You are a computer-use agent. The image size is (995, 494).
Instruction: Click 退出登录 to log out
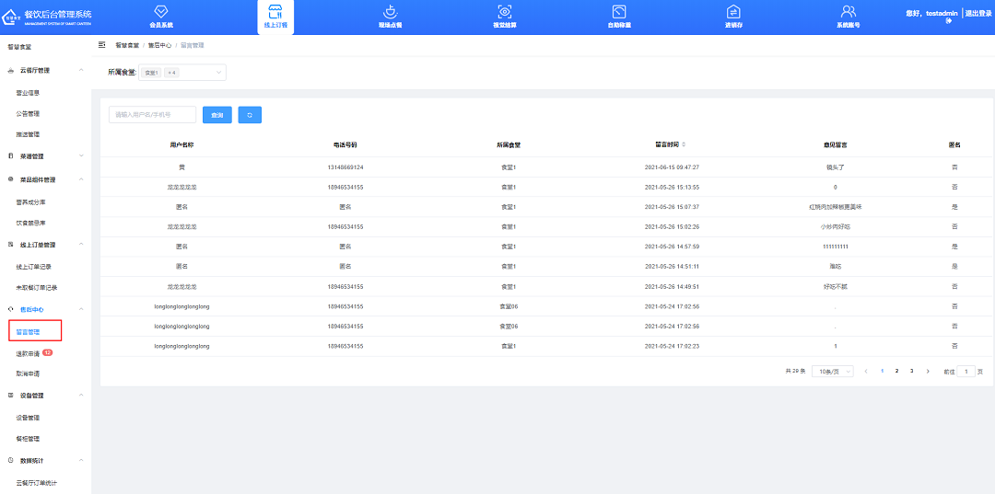pyautogui.click(x=977, y=14)
